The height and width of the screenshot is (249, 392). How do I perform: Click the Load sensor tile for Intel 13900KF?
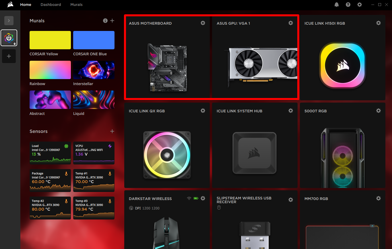(50, 153)
